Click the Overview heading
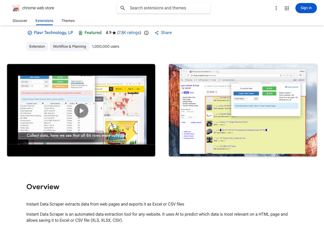The image size is (324, 227). pyautogui.click(x=43, y=187)
